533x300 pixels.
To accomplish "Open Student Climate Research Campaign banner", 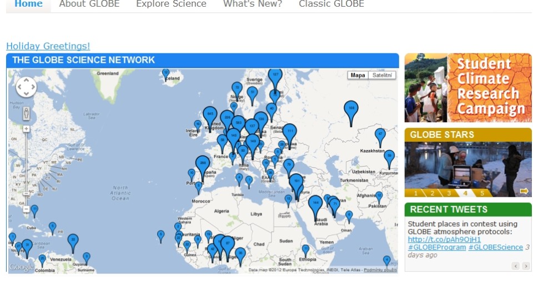I will [x=467, y=88].
